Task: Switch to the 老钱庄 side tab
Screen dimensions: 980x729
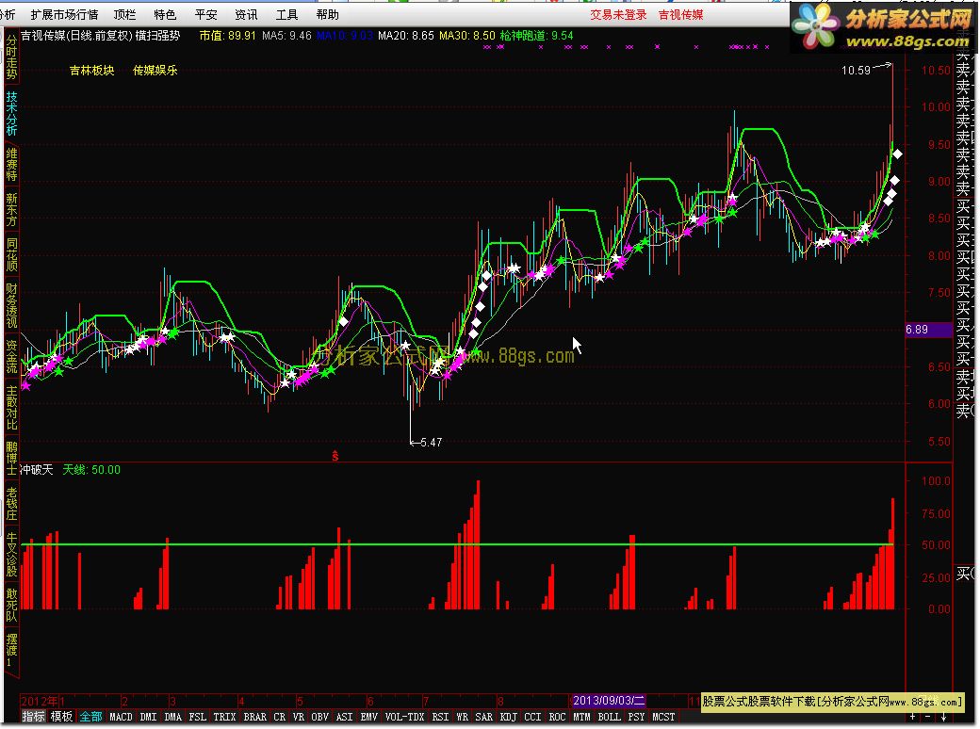Action: pyautogui.click(x=11, y=504)
